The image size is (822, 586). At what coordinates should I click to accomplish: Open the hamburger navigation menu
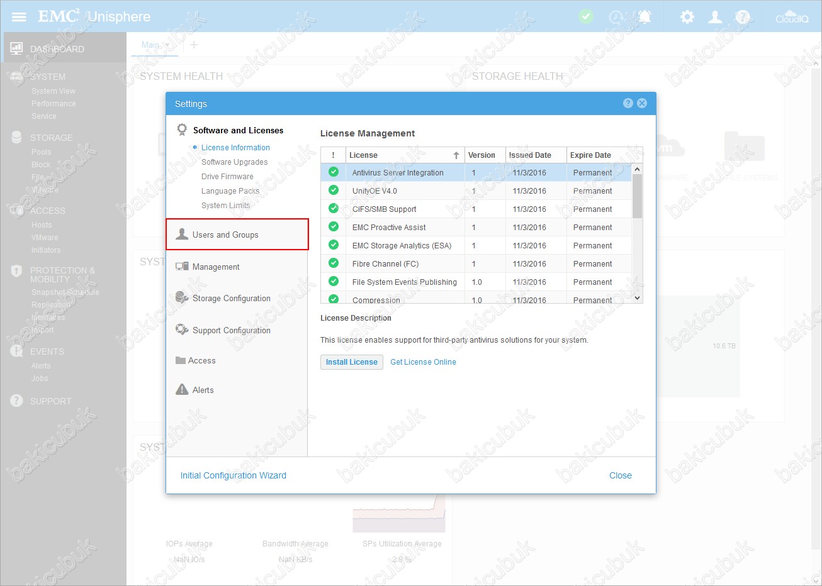coord(19,17)
